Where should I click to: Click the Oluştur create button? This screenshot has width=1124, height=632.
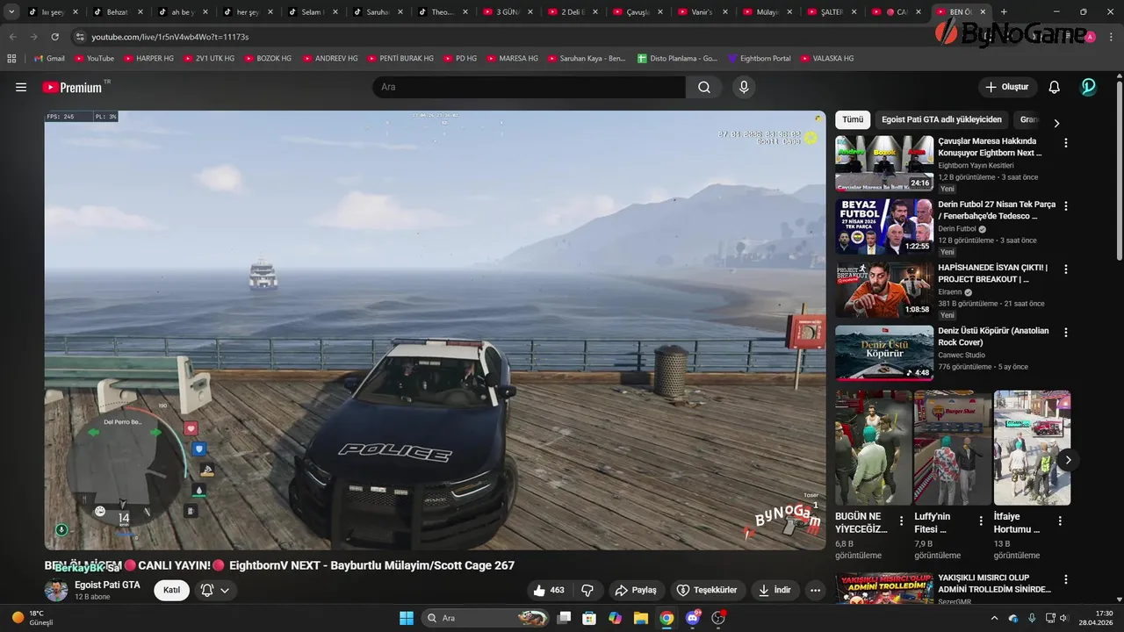(x=1008, y=87)
